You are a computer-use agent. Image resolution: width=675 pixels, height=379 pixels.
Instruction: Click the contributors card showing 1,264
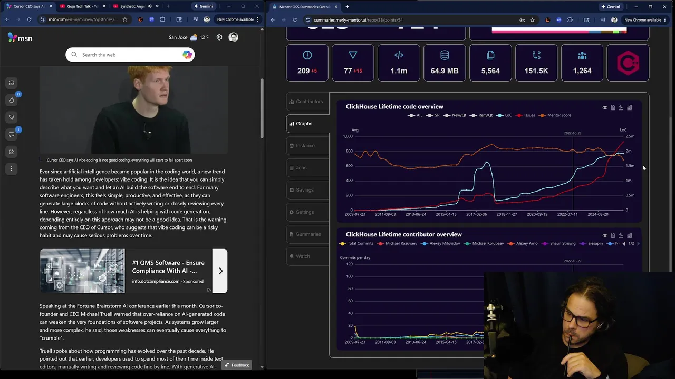tap(582, 63)
